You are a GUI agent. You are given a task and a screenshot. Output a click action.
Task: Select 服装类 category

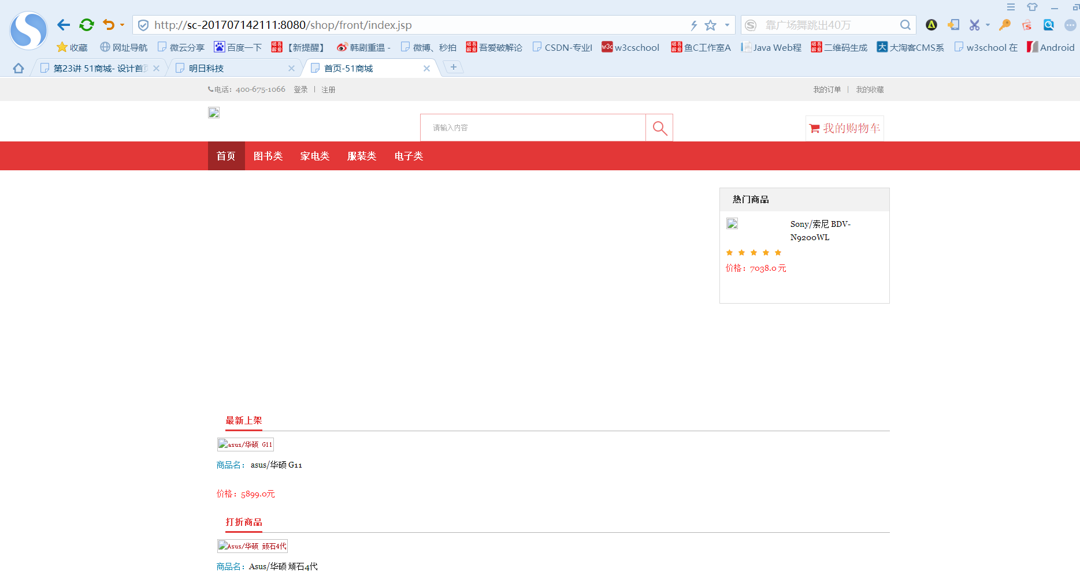tap(362, 156)
